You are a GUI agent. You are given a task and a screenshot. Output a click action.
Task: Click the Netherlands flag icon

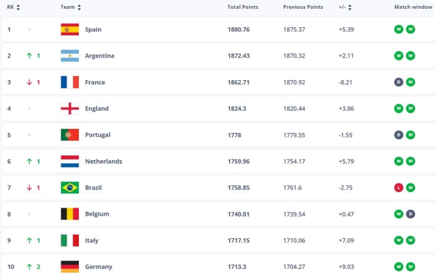pos(70,161)
